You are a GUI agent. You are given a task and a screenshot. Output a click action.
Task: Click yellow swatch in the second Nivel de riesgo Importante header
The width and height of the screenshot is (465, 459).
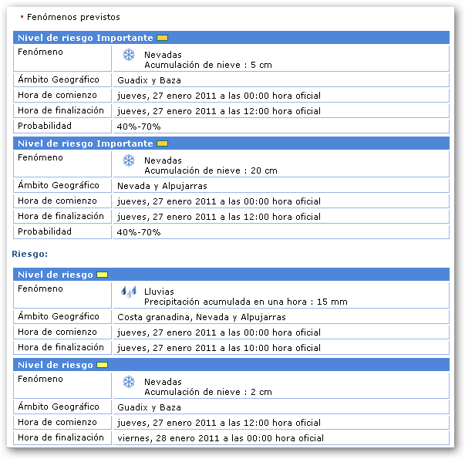tap(162, 143)
